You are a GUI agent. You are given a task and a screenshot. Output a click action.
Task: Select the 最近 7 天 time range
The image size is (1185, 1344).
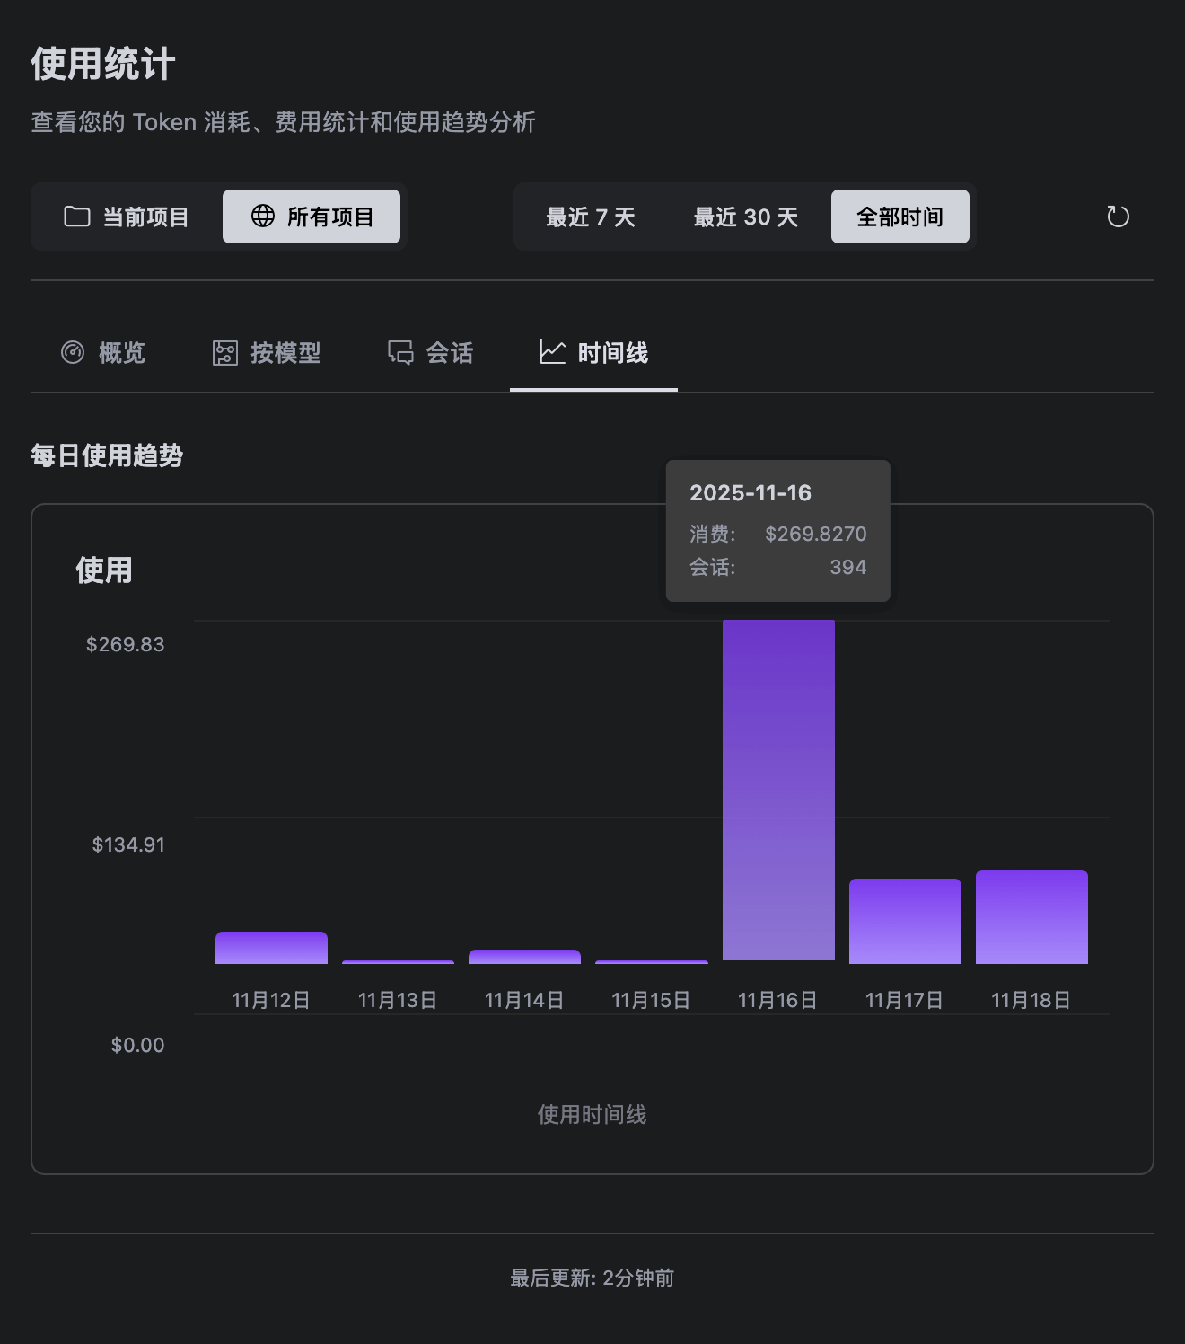(591, 217)
